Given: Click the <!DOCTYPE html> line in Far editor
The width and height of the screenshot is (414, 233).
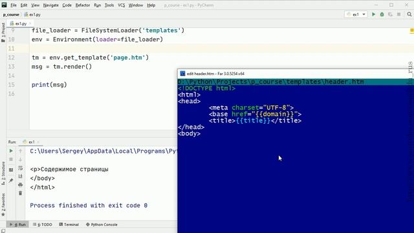Looking at the screenshot, I should pyautogui.click(x=206, y=88).
